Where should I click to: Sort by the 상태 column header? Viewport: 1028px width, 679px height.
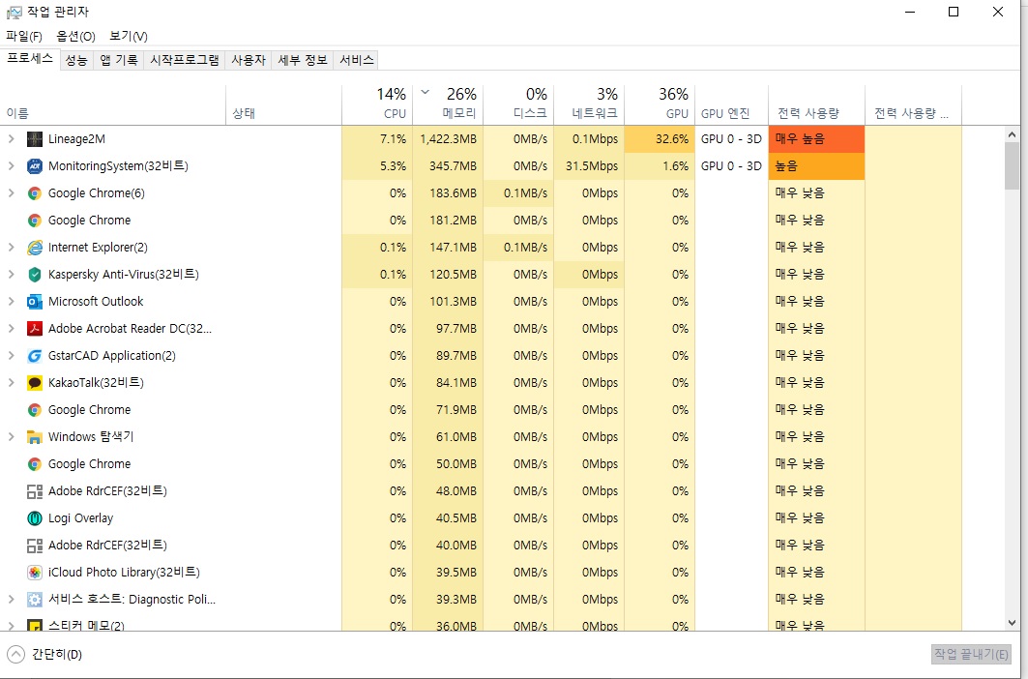pos(284,104)
